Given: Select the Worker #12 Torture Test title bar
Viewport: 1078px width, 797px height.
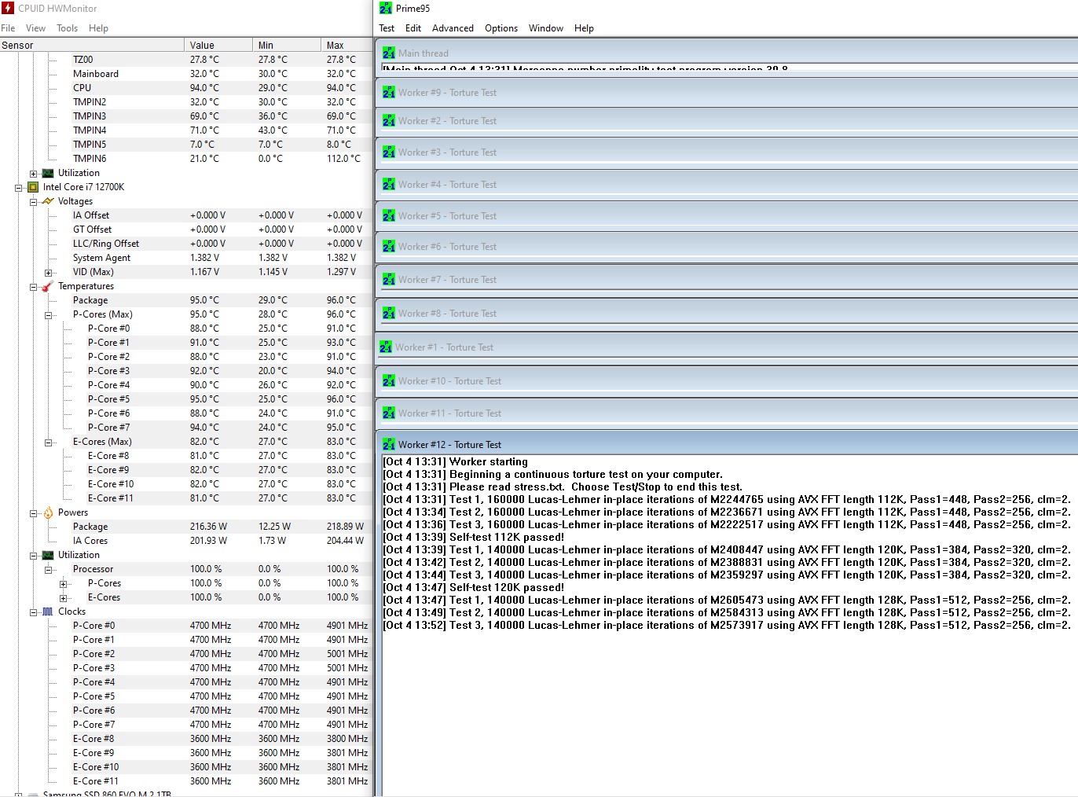Looking at the screenshot, I should 728,444.
